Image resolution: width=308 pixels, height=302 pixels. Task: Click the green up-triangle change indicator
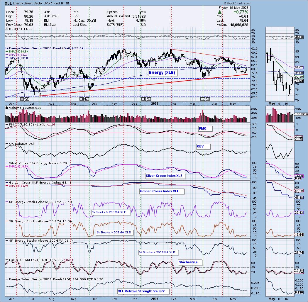pos(220,12)
